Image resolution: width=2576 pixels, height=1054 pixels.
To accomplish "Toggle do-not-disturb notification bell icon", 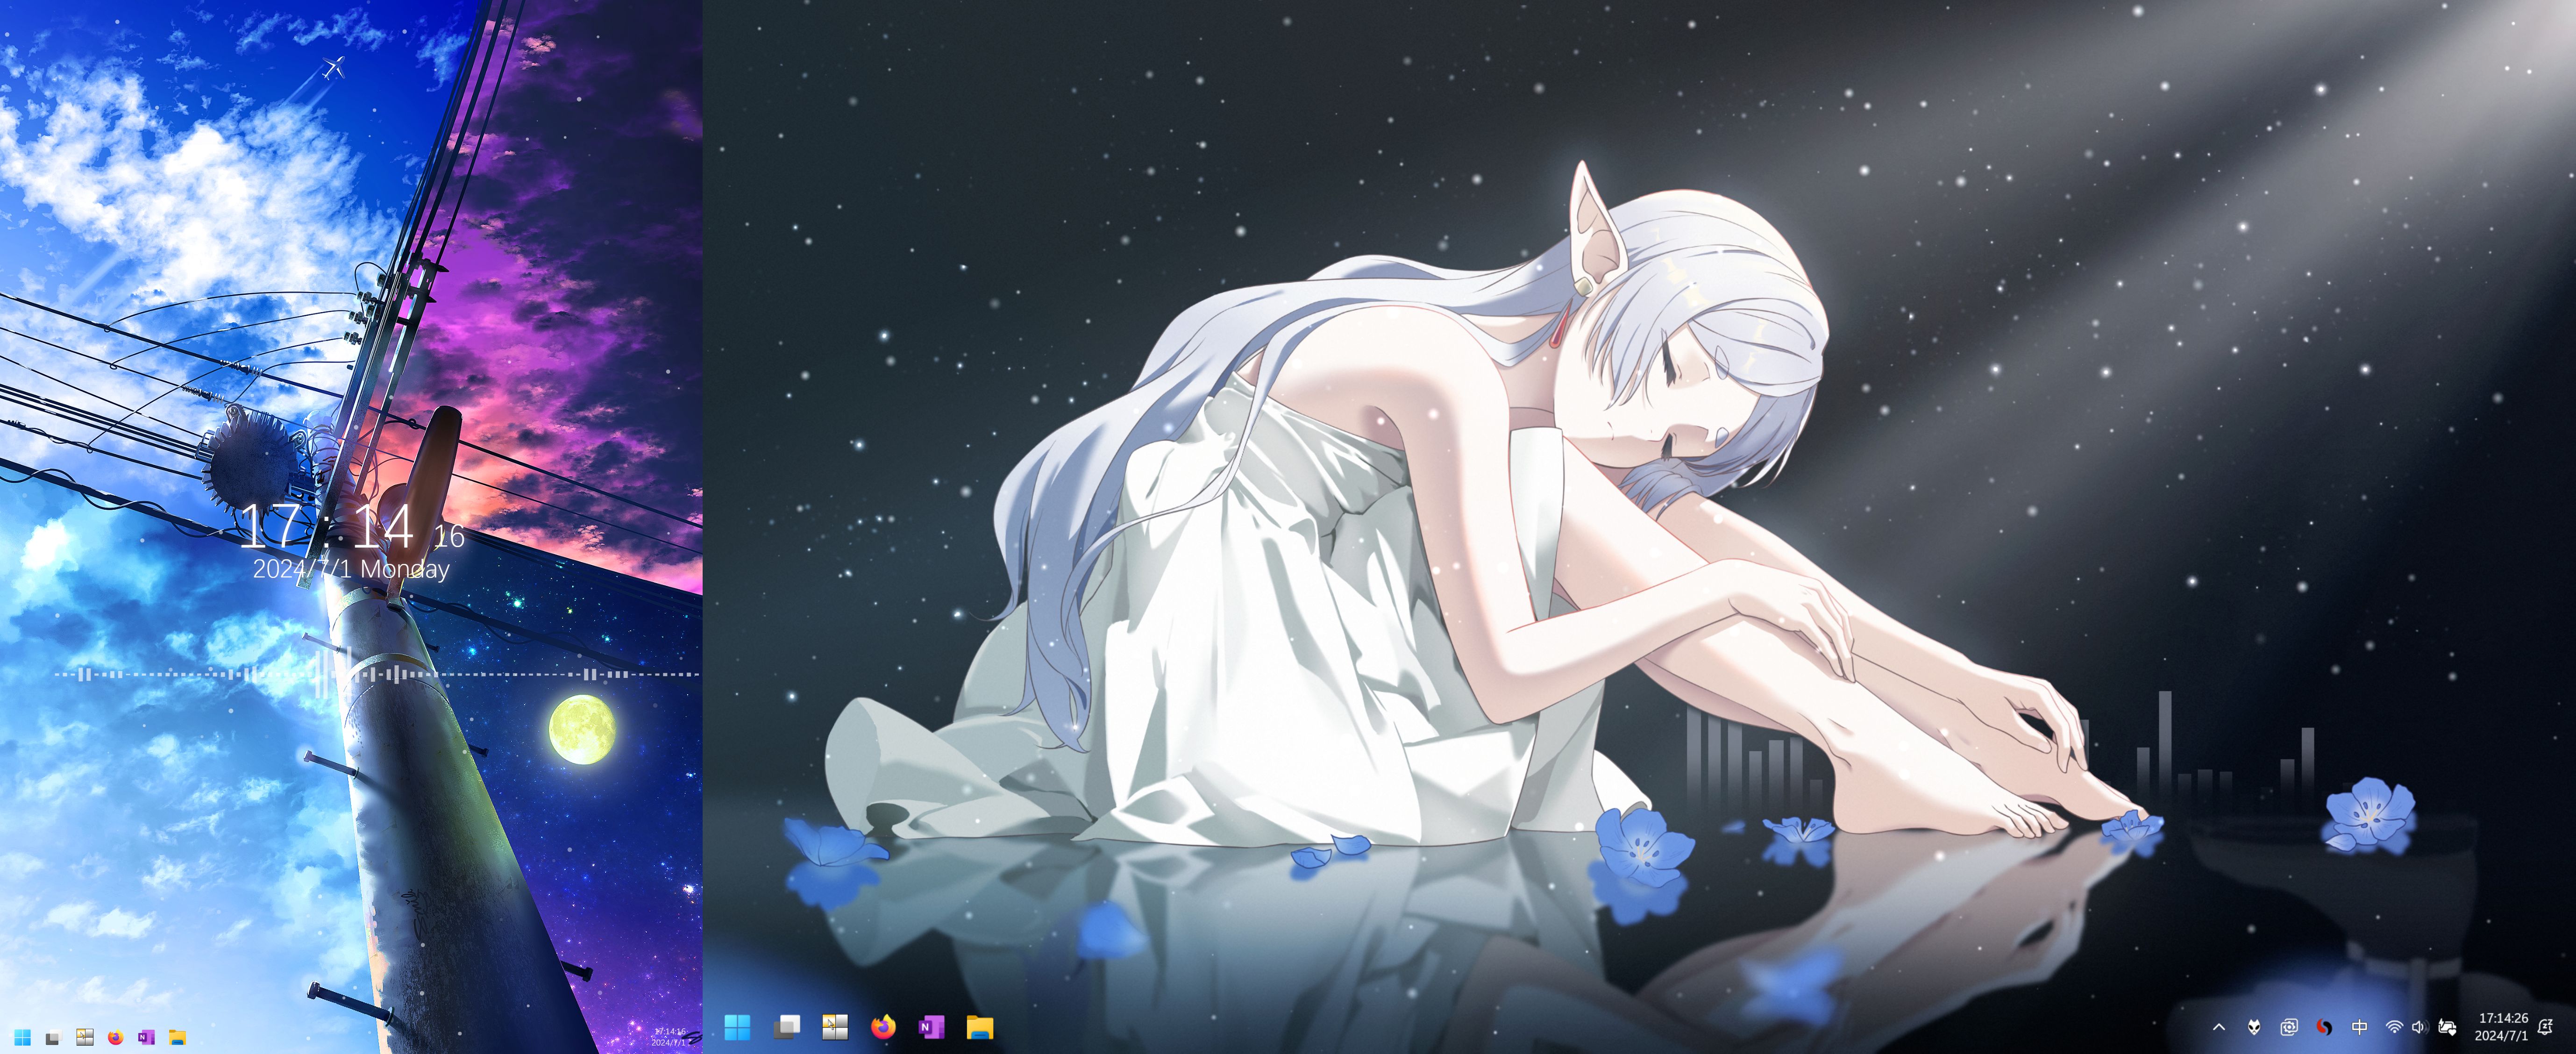I will (x=2546, y=1027).
